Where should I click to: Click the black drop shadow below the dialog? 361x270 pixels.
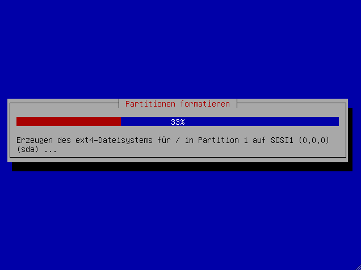182,167
